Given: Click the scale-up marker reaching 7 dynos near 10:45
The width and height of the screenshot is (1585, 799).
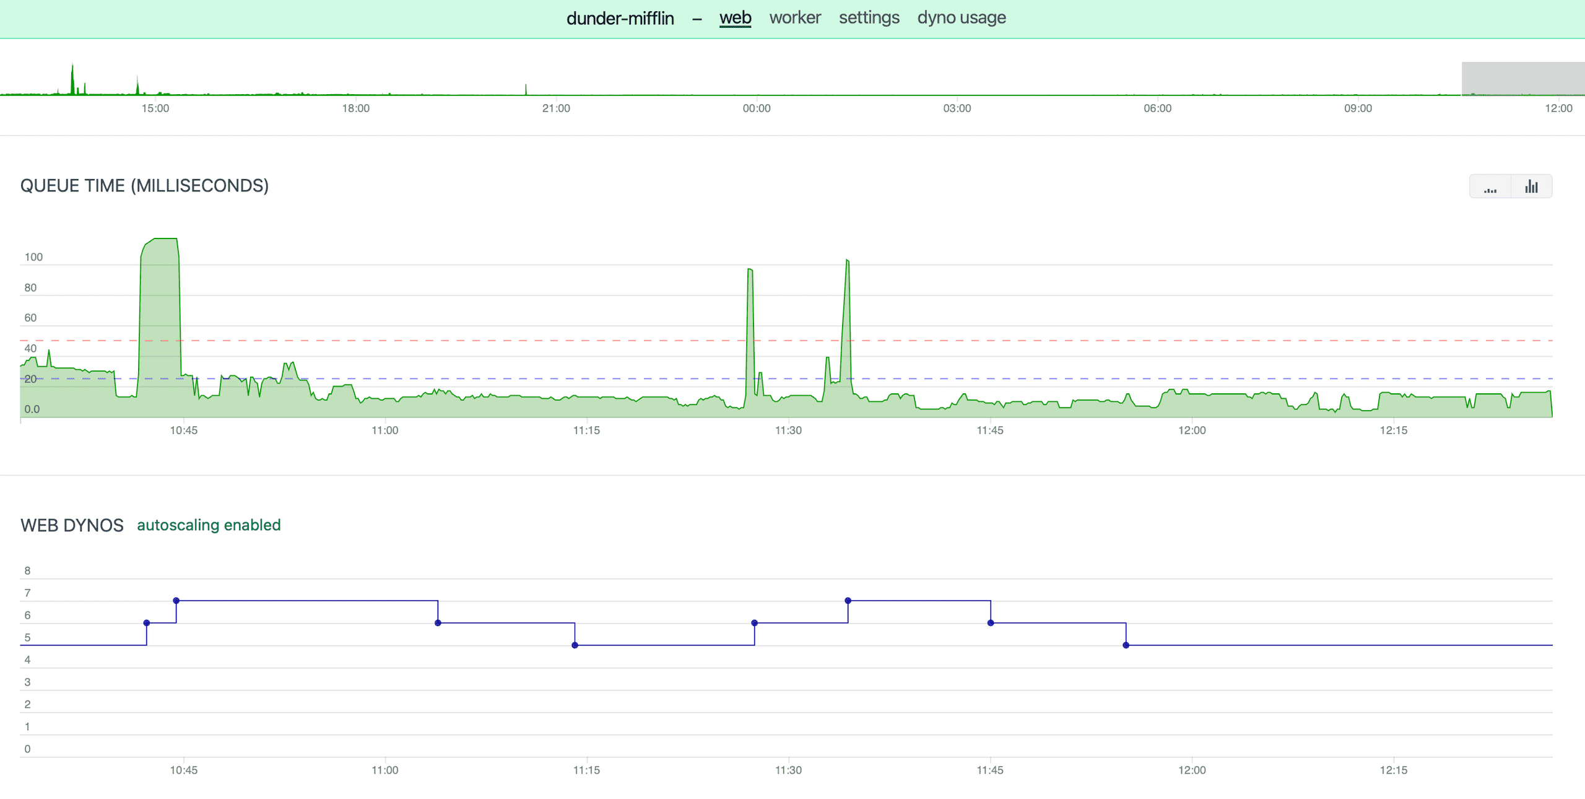Looking at the screenshot, I should [176, 601].
